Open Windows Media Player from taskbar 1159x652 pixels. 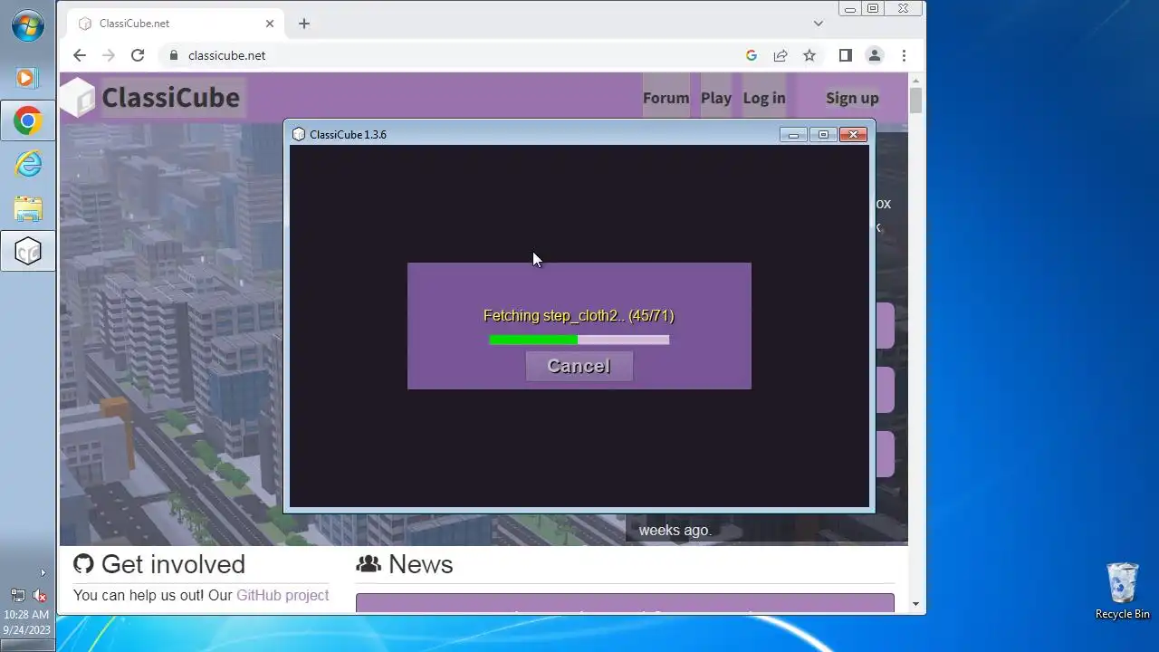pos(27,78)
